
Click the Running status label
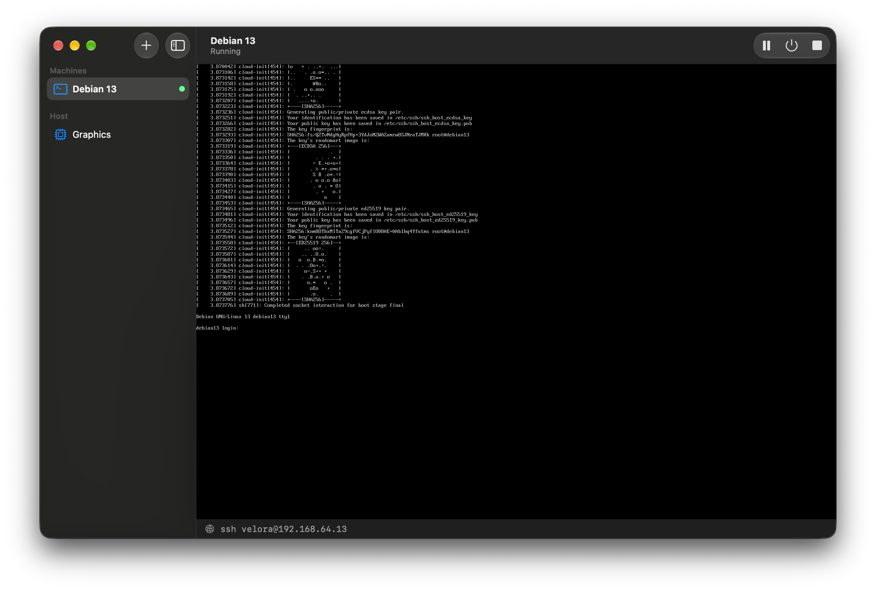pyautogui.click(x=225, y=51)
